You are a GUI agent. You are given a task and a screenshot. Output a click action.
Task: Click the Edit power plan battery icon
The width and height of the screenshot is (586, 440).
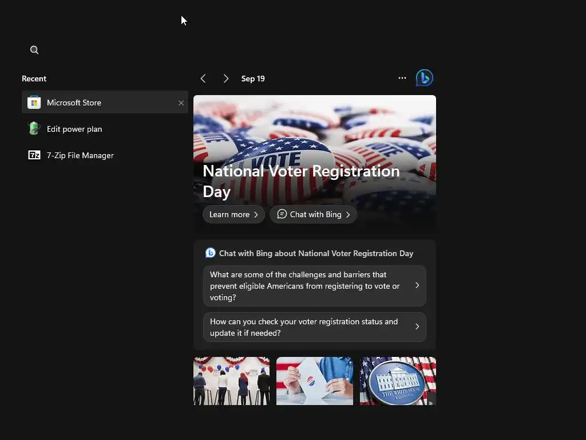(x=34, y=129)
